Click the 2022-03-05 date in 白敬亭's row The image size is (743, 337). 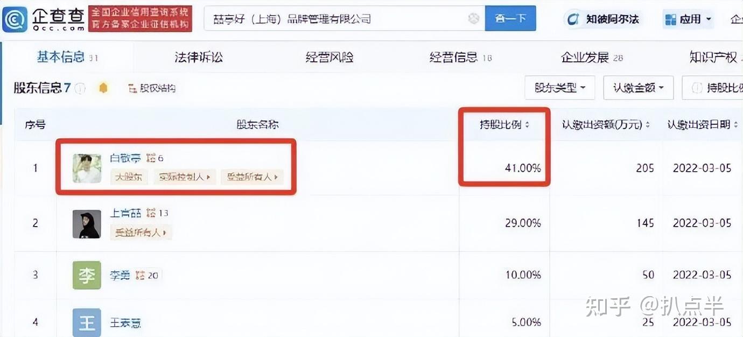[702, 168]
